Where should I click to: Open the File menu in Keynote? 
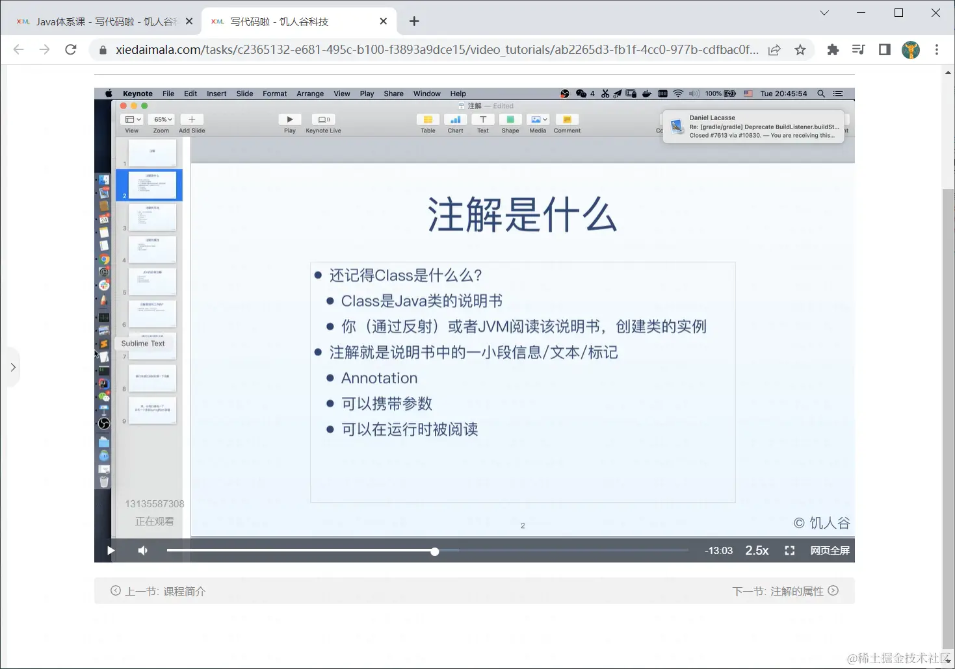(168, 94)
